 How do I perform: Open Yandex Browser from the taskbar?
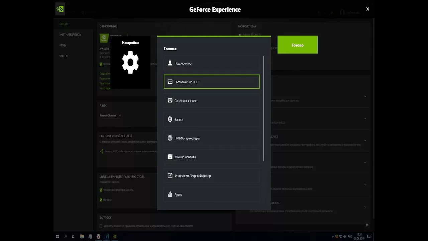click(99, 236)
